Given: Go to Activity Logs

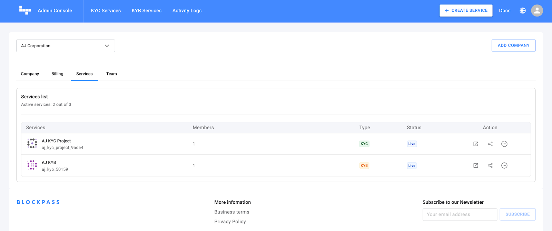Looking at the screenshot, I should [187, 11].
